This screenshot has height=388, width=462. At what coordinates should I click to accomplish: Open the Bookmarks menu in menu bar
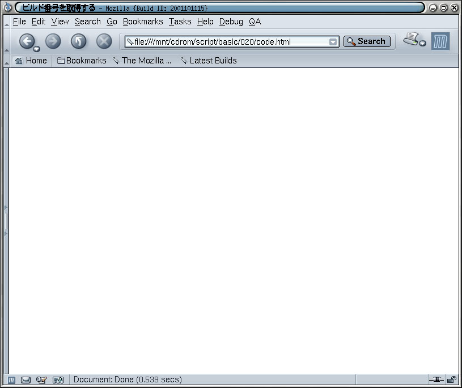coord(143,22)
